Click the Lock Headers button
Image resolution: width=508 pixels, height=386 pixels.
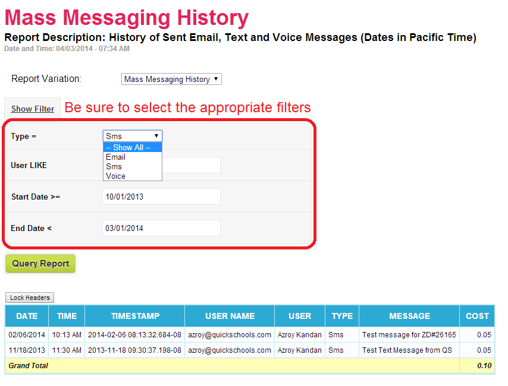(x=29, y=298)
